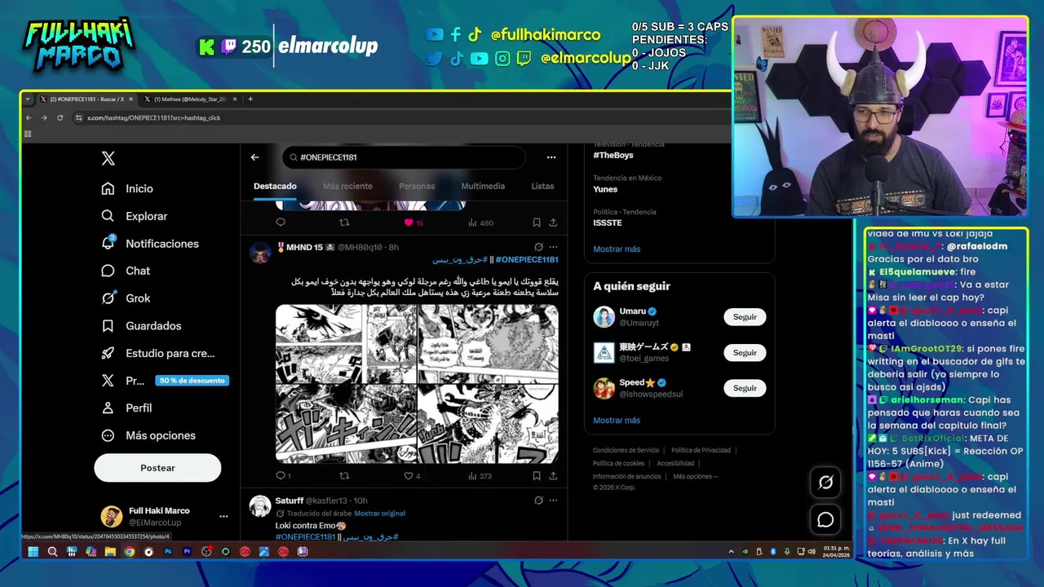Open search options three-dot menu
This screenshot has height=587, width=1044.
tap(551, 157)
